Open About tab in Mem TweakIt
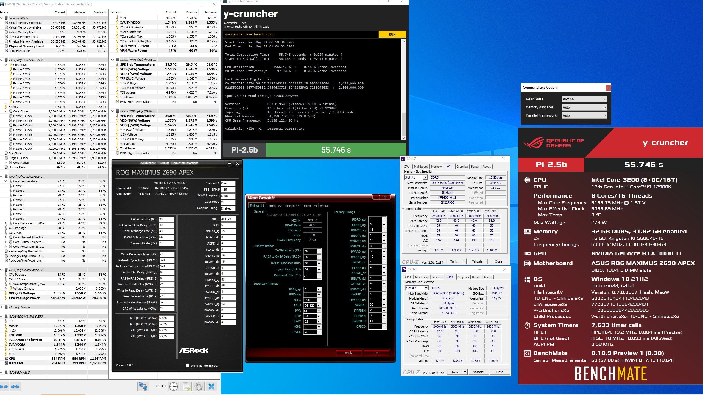This screenshot has height=395, width=703. pyautogui.click(x=324, y=206)
